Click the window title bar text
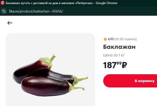This screenshot has height=106, width=157. coord(61,3)
